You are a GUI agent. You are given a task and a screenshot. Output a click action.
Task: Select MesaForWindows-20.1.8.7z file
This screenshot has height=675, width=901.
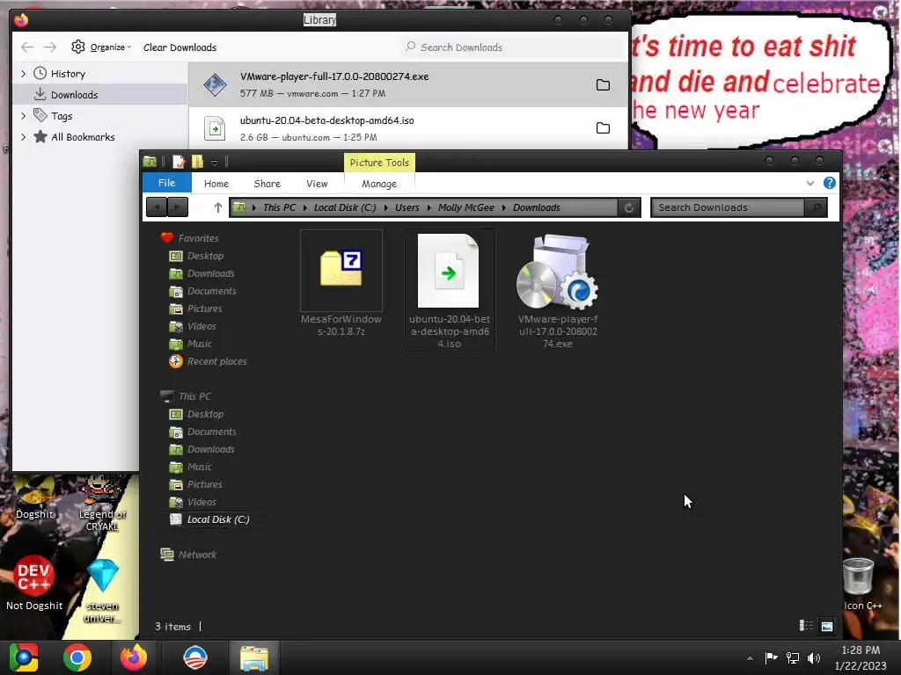click(x=341, y=284)
